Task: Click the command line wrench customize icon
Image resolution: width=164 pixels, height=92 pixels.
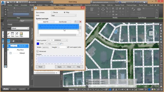Action: pos(87,85)
